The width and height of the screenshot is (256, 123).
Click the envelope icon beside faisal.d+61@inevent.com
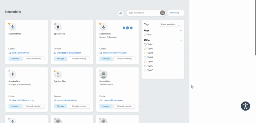(x=10, y=100)
